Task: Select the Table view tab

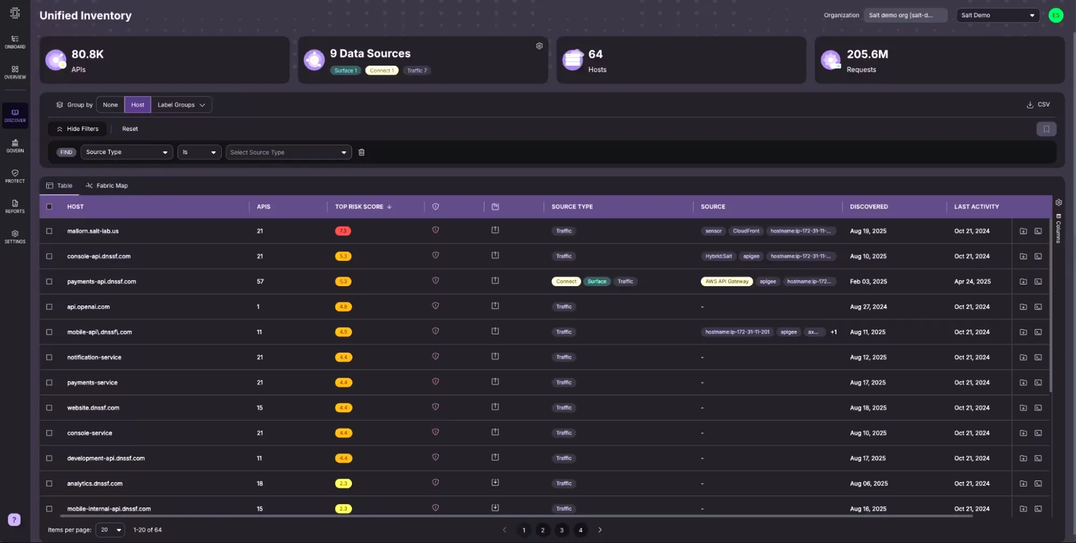Action: point(59,185)
